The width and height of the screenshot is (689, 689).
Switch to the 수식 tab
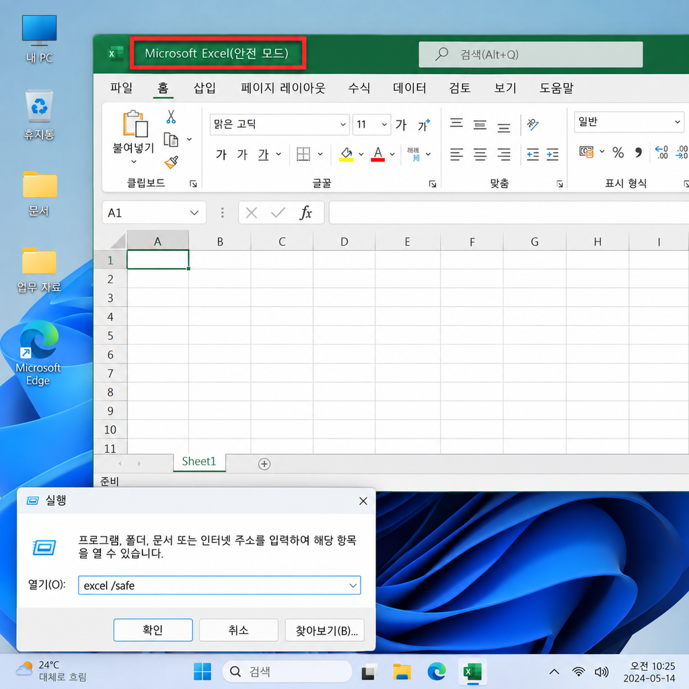coord(359,88)
